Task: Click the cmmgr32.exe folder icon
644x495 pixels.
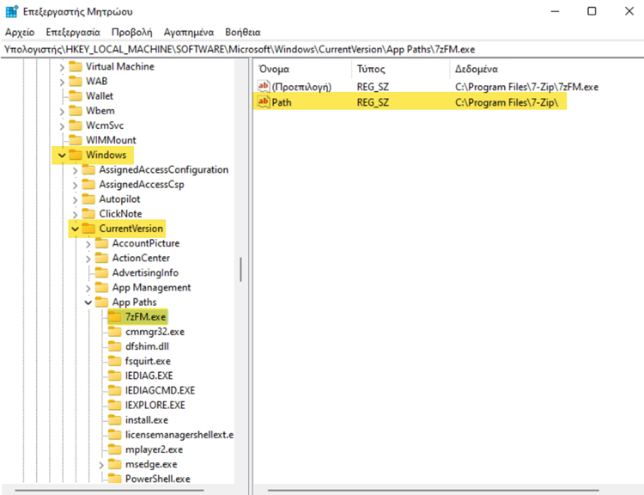Action: (x=115, y=332)
